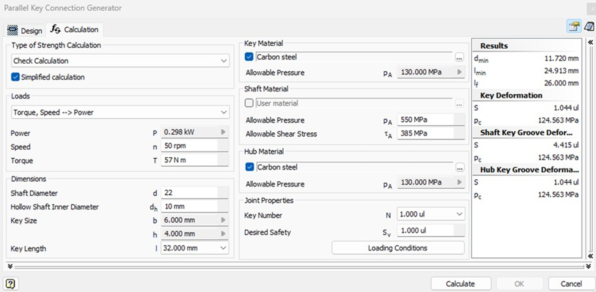Open Hub Material browse ellipsis button
Viewport: 596px width, 292px height.
(459, 167)
